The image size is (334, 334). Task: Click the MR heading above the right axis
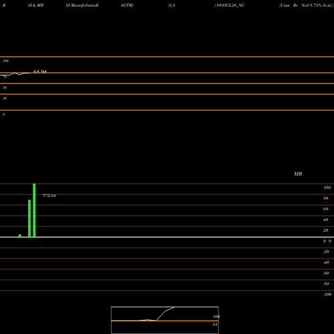[x=298, y=174]
